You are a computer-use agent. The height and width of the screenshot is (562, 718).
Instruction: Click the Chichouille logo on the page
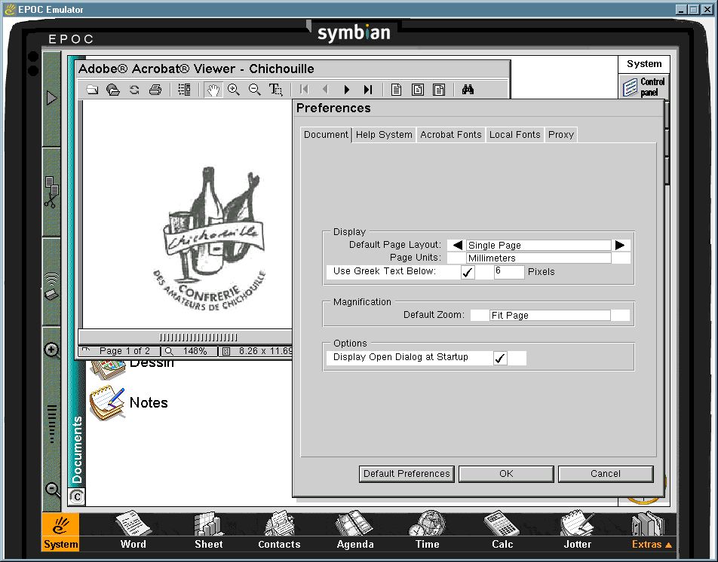[x=210, y=238]
